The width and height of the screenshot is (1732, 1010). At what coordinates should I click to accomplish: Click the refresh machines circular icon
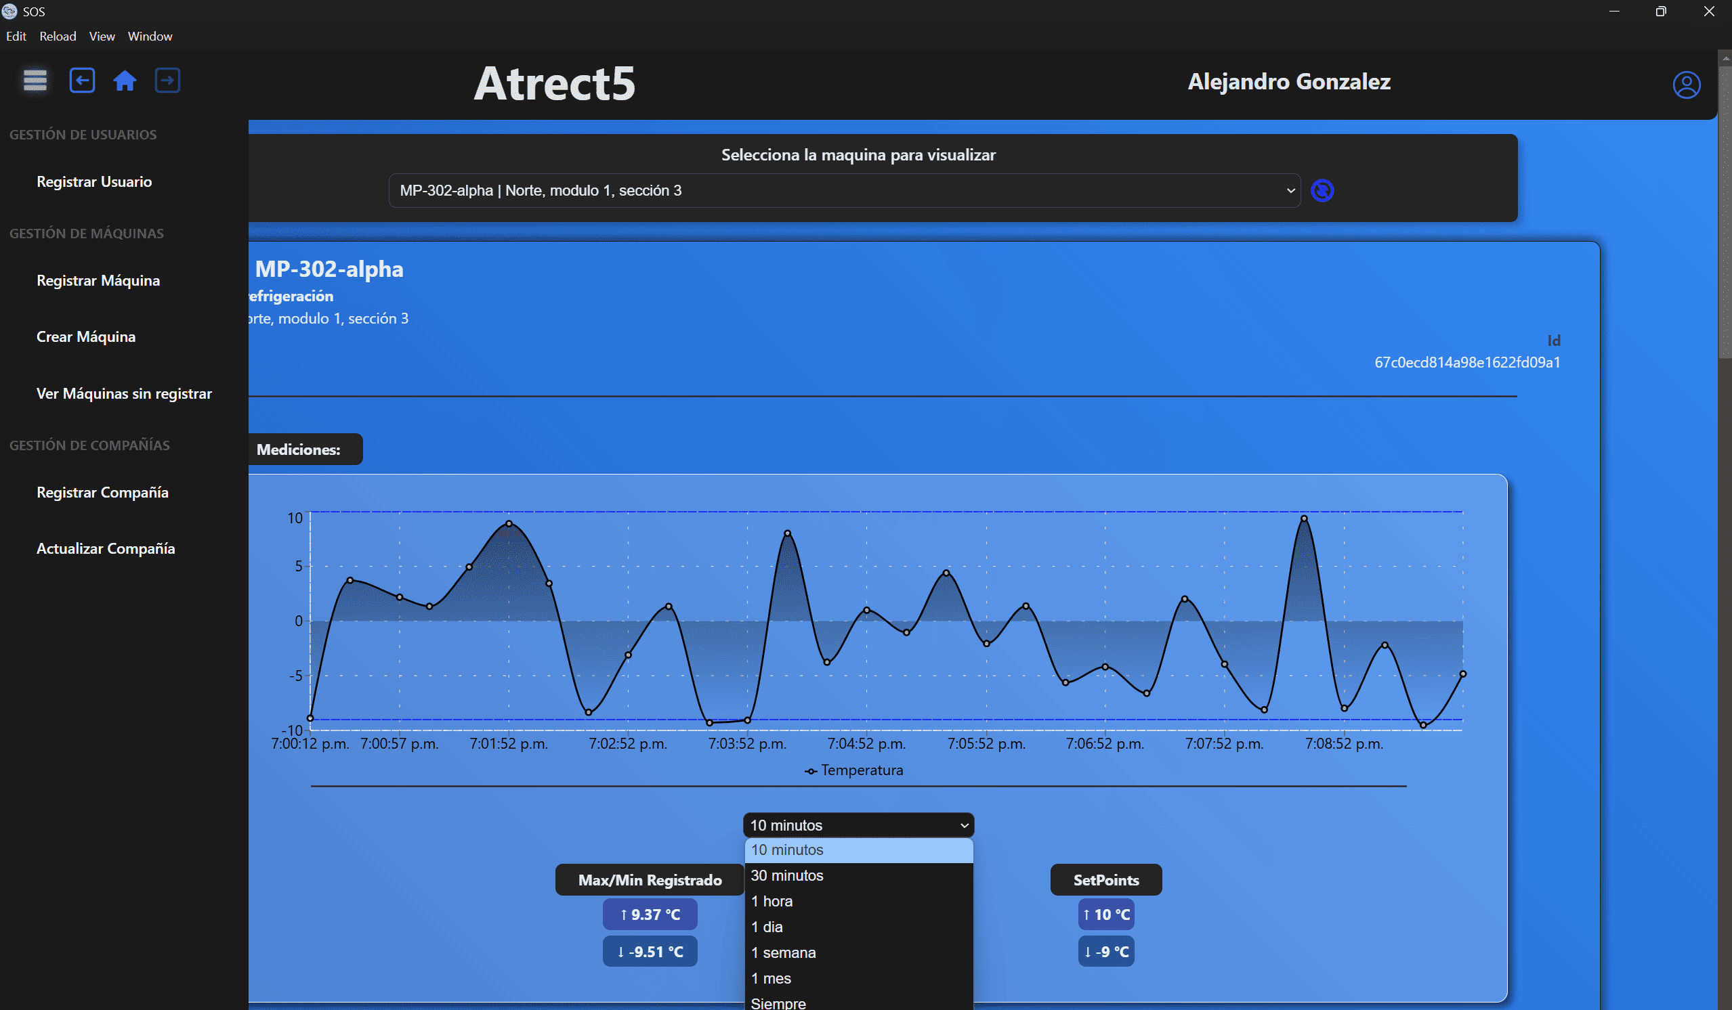(1322, 190)
